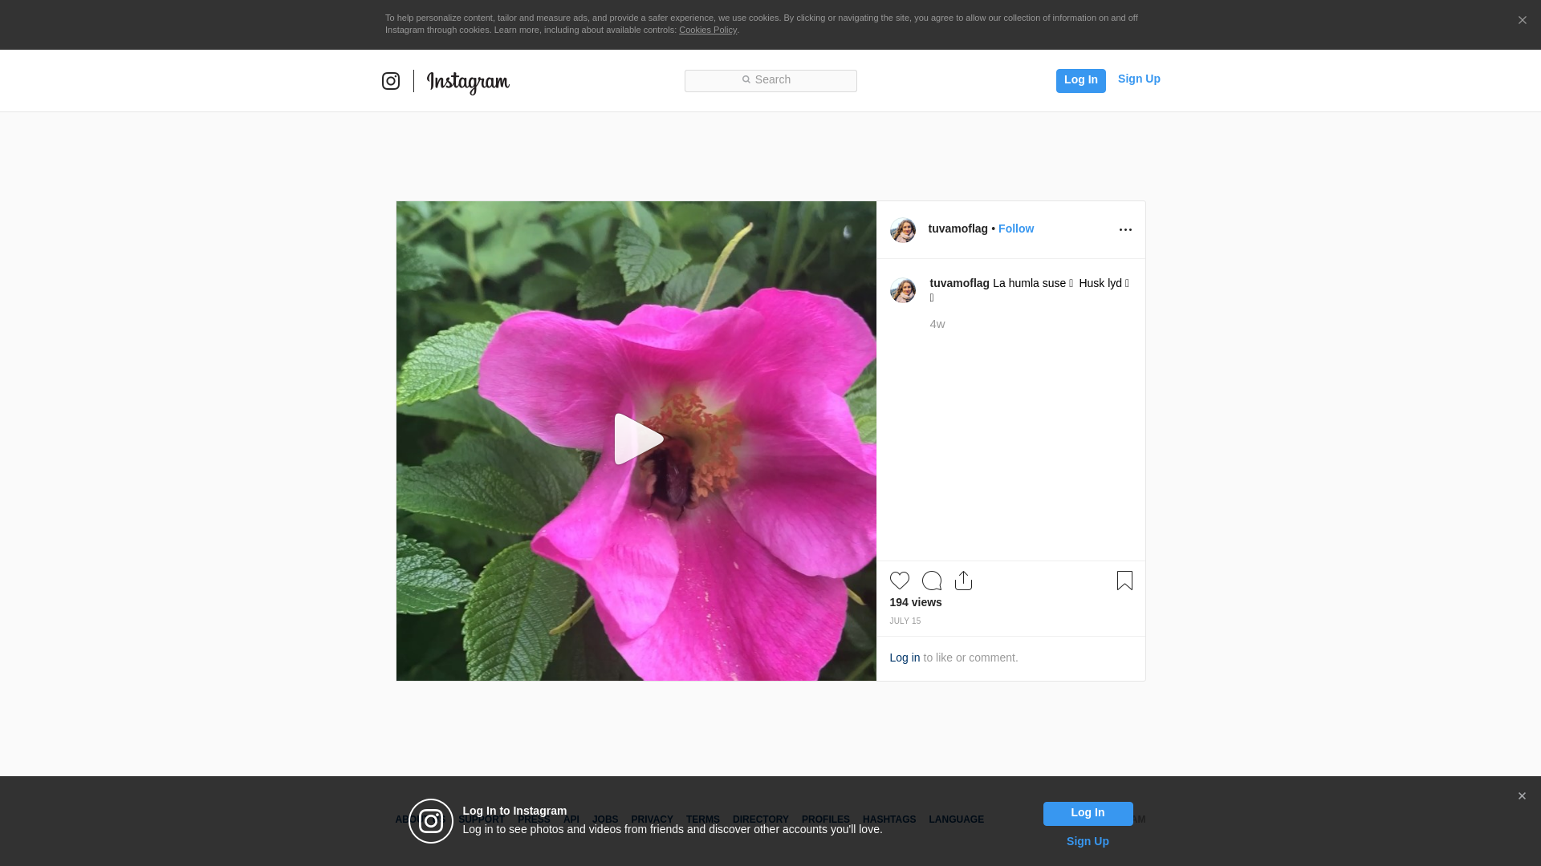Open post options three-dot menu
1541x866 pixels.
pyautogui.click(x=1125, y=230)
